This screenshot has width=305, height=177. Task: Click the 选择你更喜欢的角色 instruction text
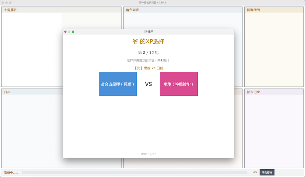point(149,60)
